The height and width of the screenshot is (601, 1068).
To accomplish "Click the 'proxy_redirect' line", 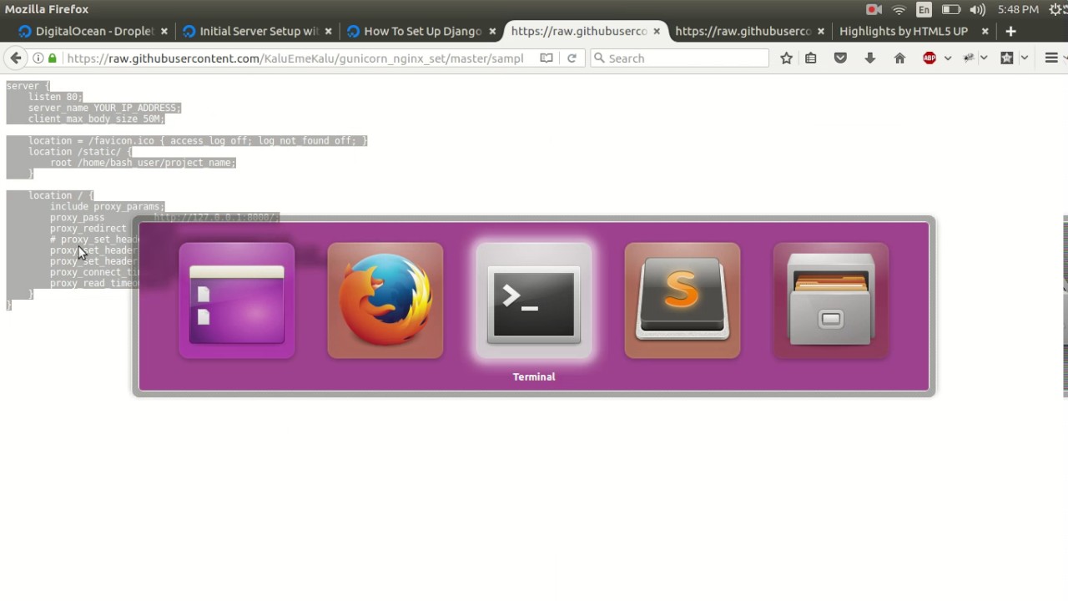I will tap(88, 228).
